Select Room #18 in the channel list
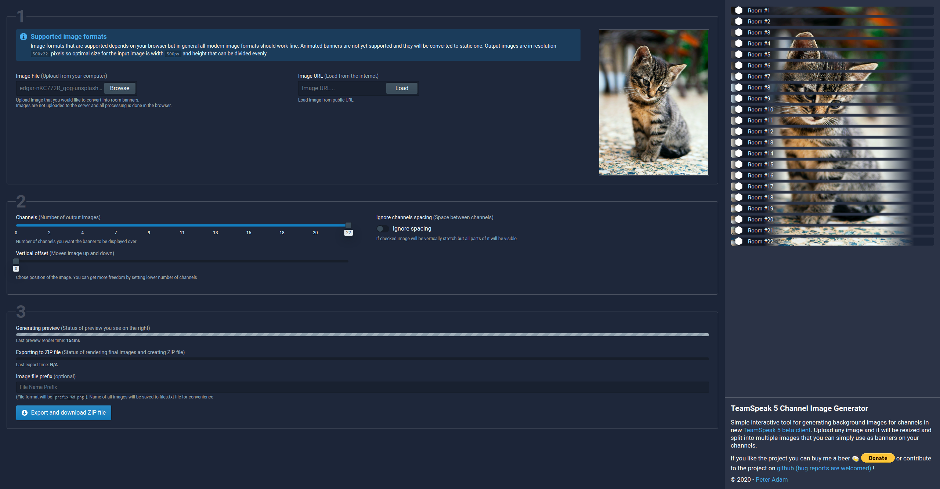The height and width of the screenshot is (489, 940). 832,198
